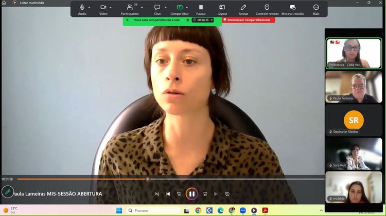386x216 pixels.
Task: Toggle repeat in the media player
Action: click(227, 194)
